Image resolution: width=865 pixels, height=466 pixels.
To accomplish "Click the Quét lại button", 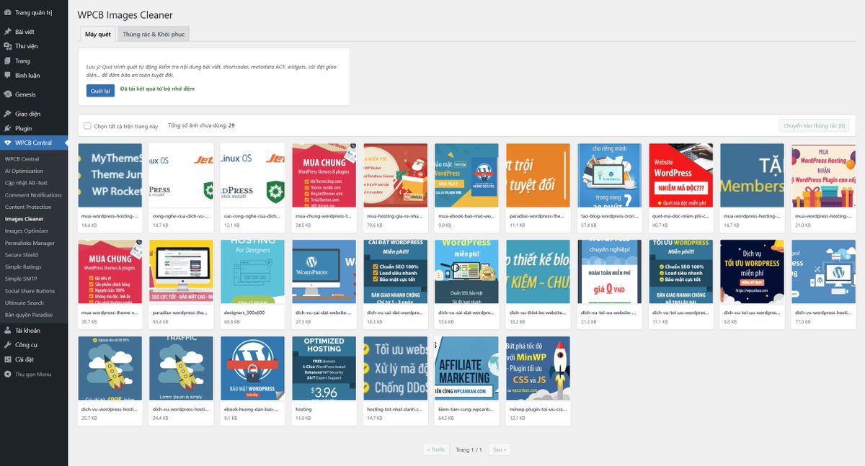I will pos(99,91).
